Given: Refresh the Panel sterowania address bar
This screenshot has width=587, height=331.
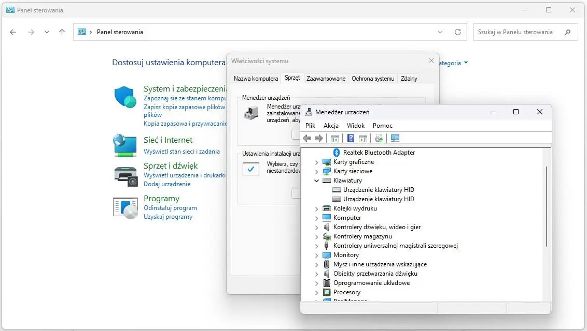Looking at the screenshot, I should click(457, 32).
